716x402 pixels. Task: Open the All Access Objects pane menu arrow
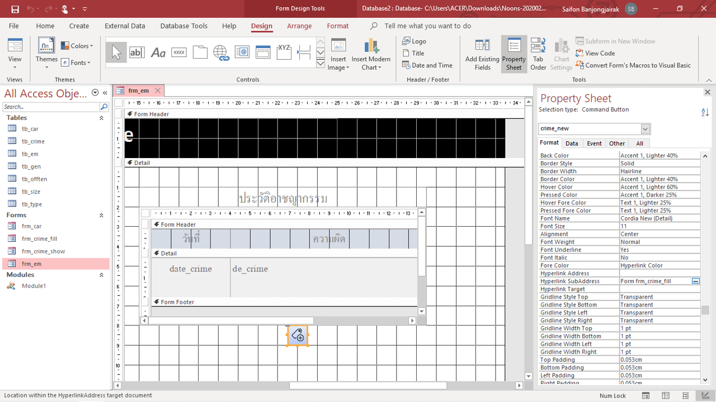coord(95,93)
